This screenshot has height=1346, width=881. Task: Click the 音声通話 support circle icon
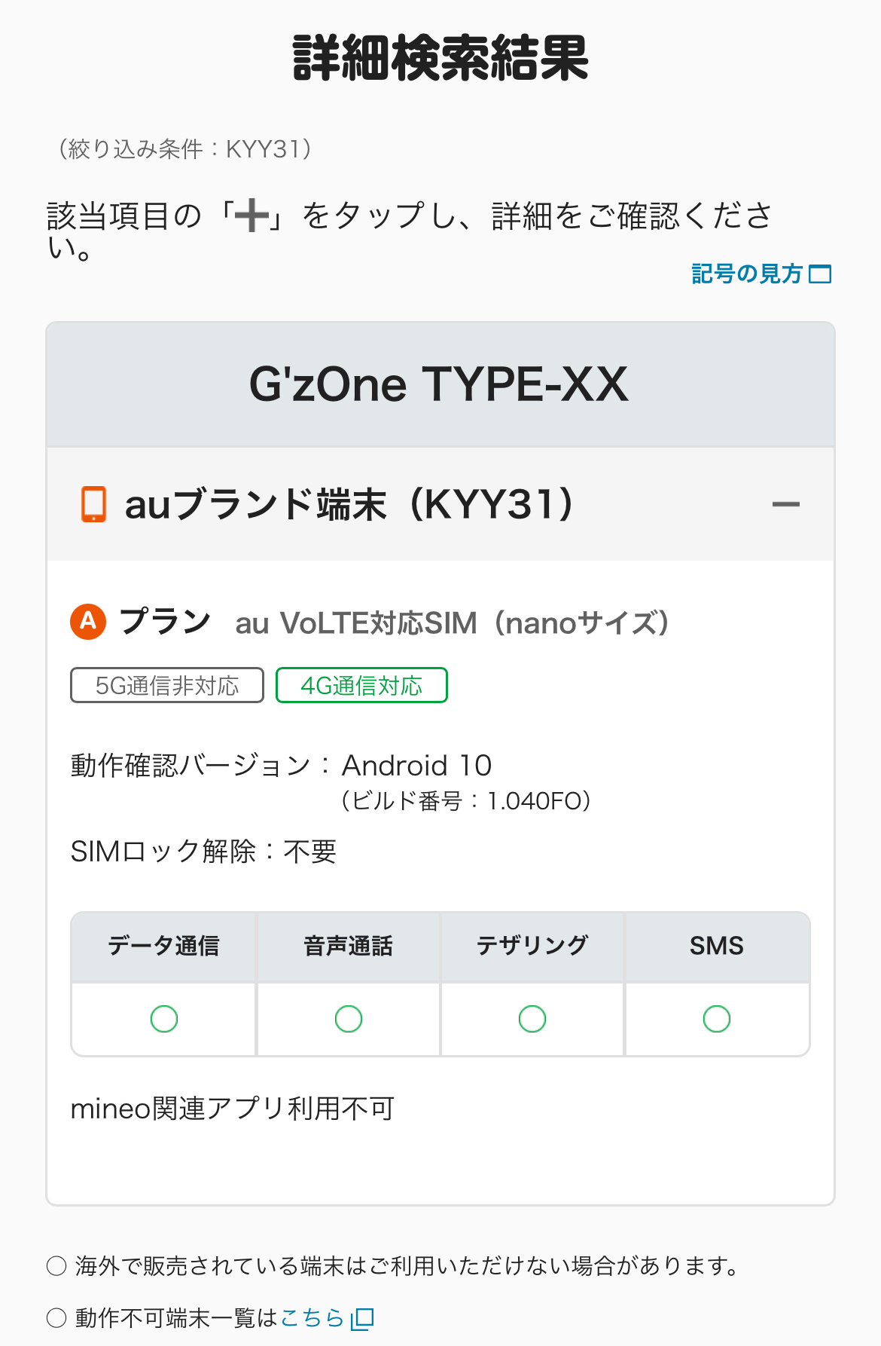[x=349, y=1019]
